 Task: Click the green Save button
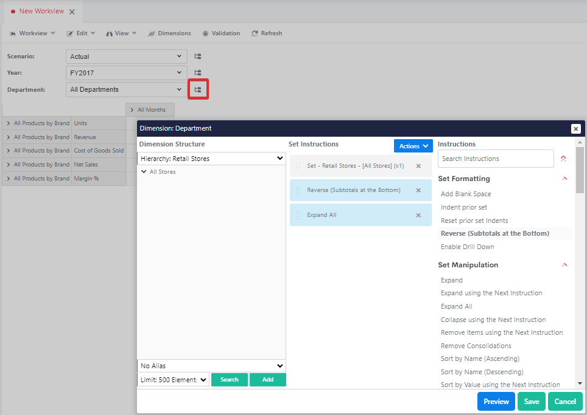click(x=531, y=401)
